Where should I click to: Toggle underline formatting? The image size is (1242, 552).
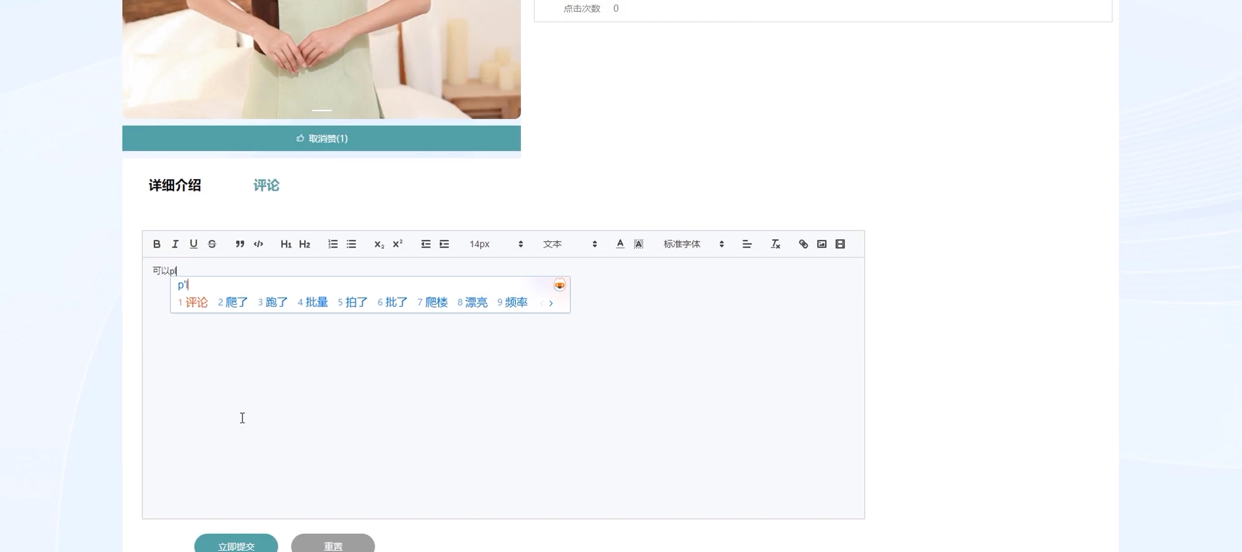193,244
